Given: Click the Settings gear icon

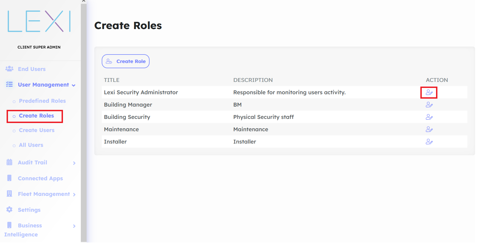Looking at the screenshot, I should (x=9, y=210).
